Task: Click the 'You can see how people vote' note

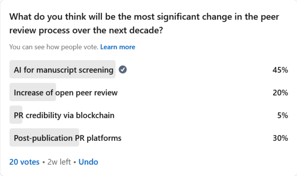Action: pyautogui.click(x=54, y=47)
